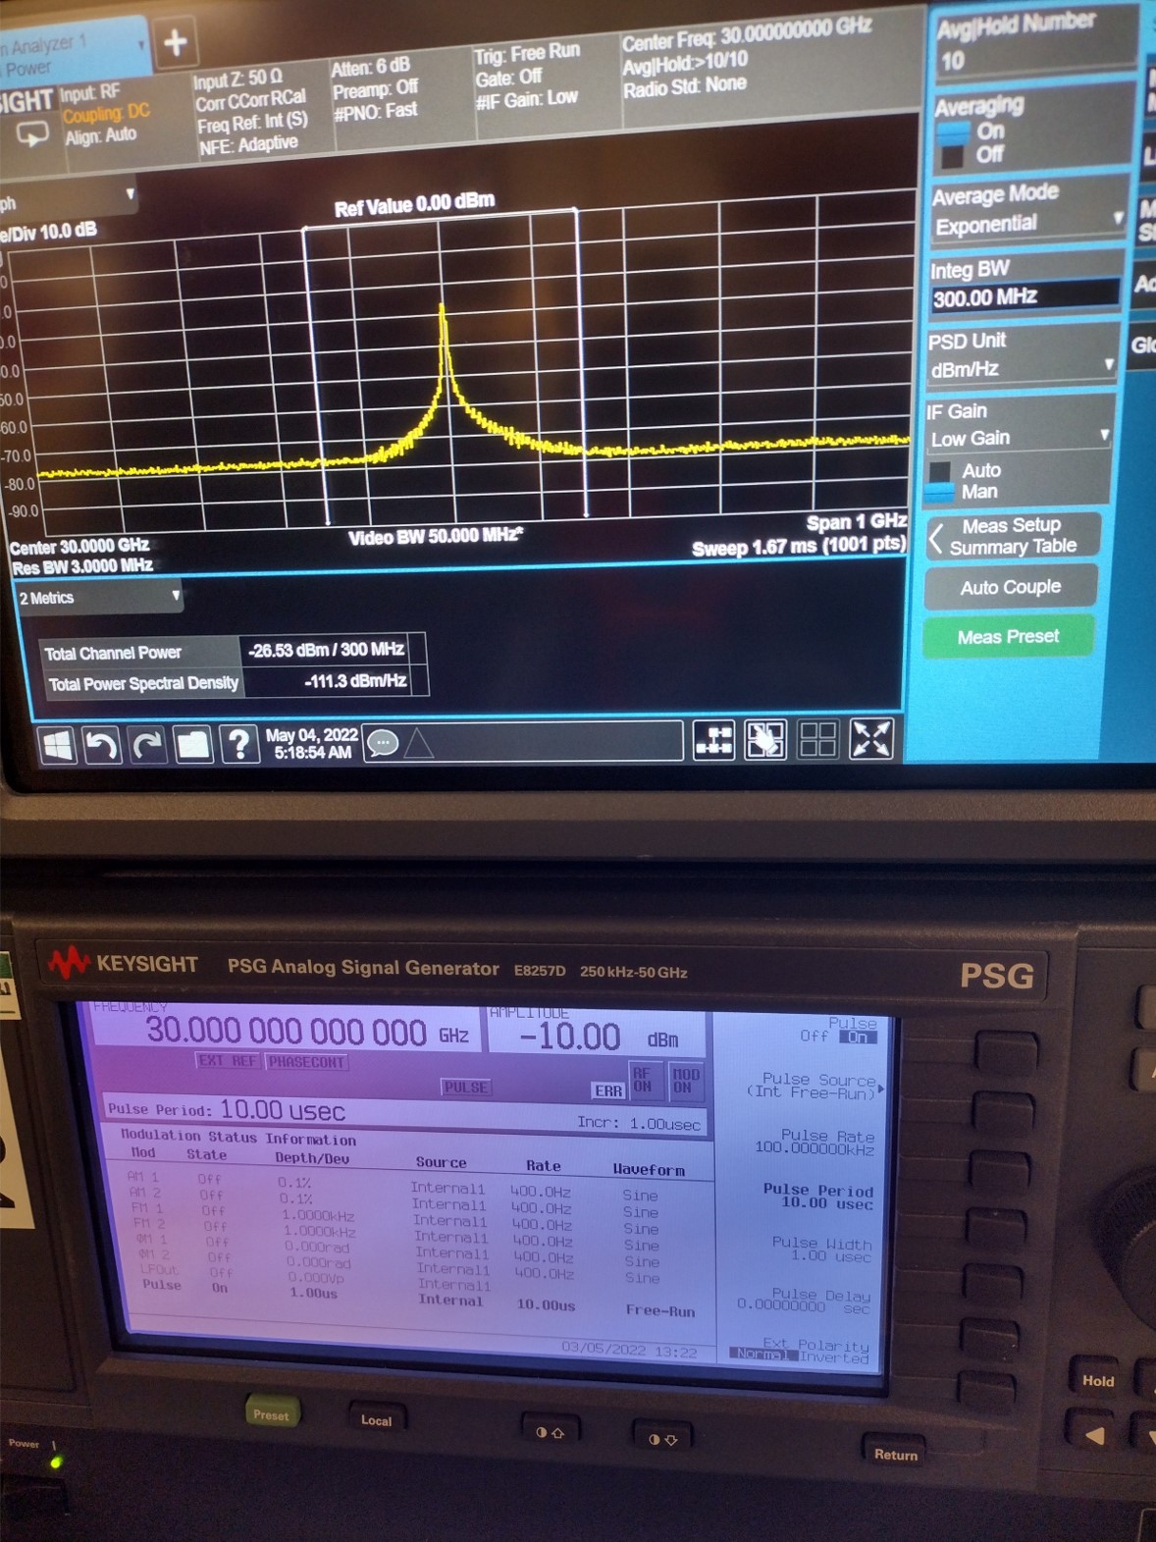Open help with the question mark icon
This screenshot has width=1156, height=1542.
[238, 744]
